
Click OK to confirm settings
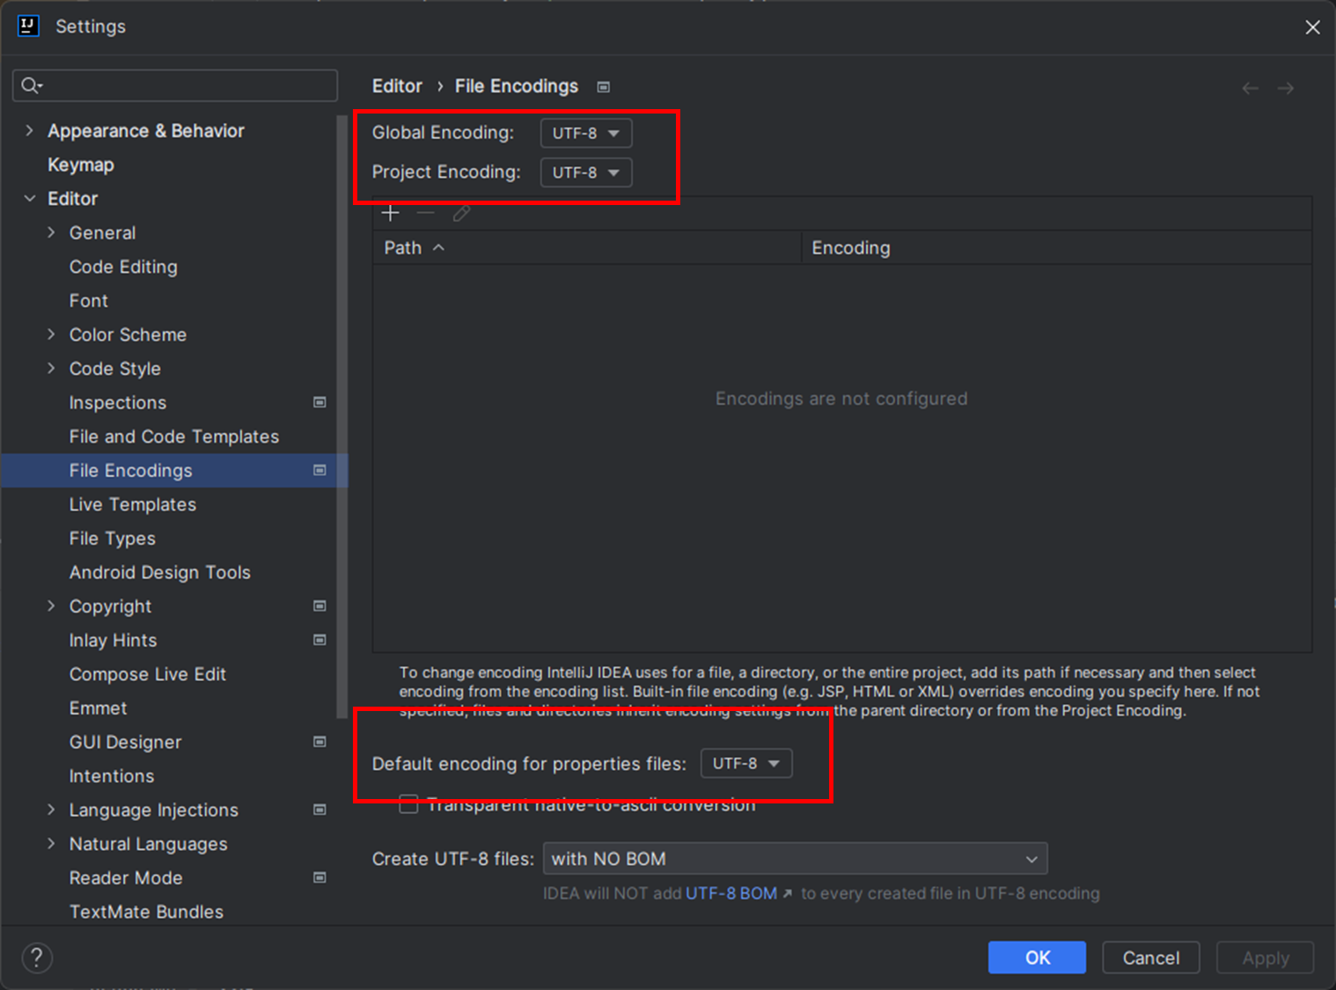tap(1037, 957)
